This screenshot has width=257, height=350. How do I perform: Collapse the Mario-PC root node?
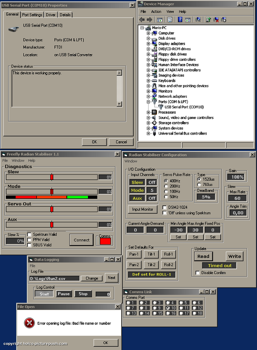(x=142, y=28)
